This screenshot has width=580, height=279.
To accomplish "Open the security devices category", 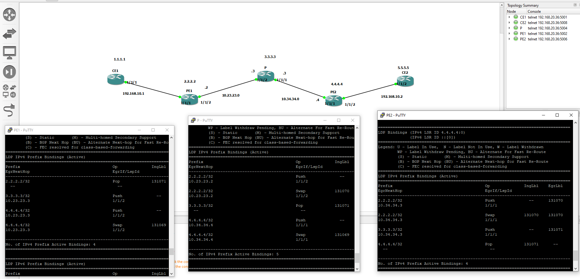I will pos(9,72).
